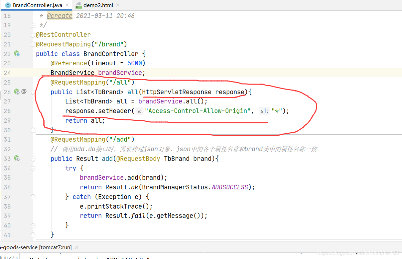
Task: Click the 's1:' parameter hint in setHeader
Action: [x=264, y=111]
